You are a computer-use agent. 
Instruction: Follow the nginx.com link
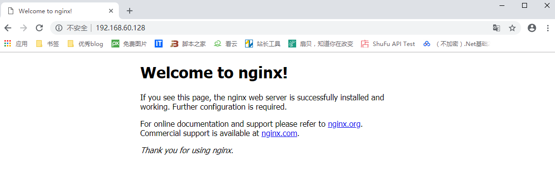tap(279, 134)
